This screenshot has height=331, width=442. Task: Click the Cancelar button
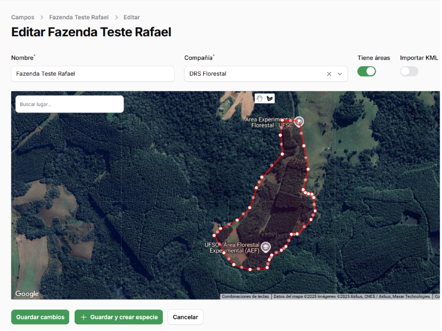click(x=185, y=317)
